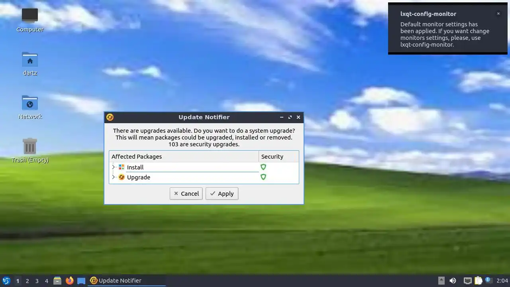Maximize the Update Notifier window

290,117
